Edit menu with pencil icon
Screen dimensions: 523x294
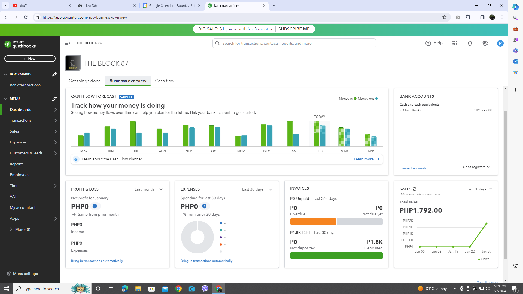[54, 99]
